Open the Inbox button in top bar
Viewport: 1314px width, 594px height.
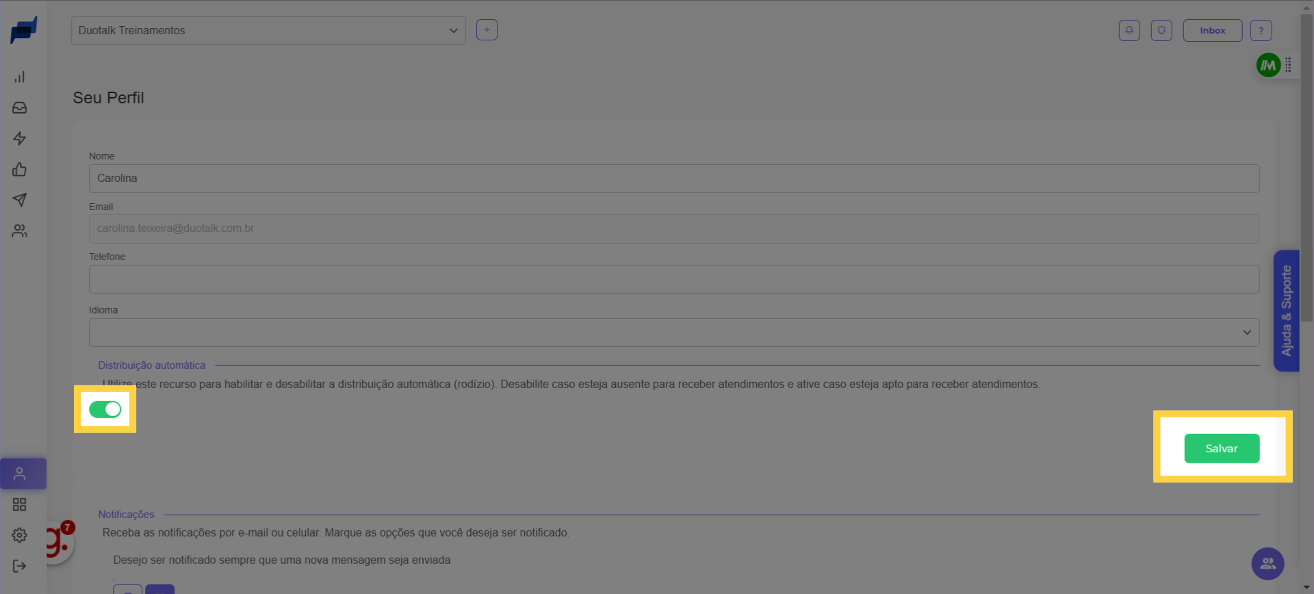1212,31
